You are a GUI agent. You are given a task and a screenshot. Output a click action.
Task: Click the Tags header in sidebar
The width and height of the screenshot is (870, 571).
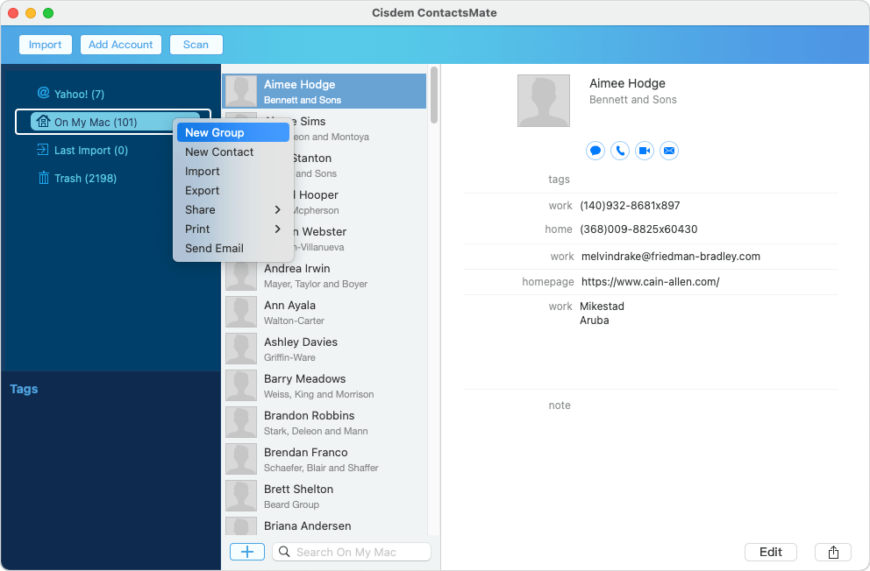click(x=24, y=389)
